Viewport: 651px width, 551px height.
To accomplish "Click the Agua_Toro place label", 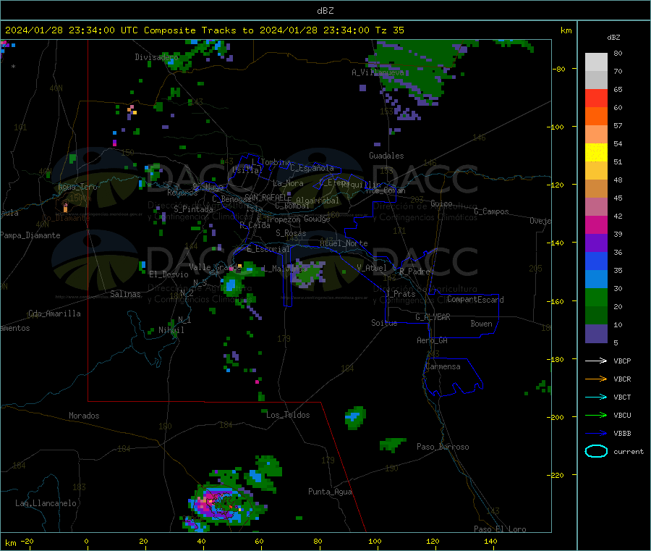I will [77, 187].
